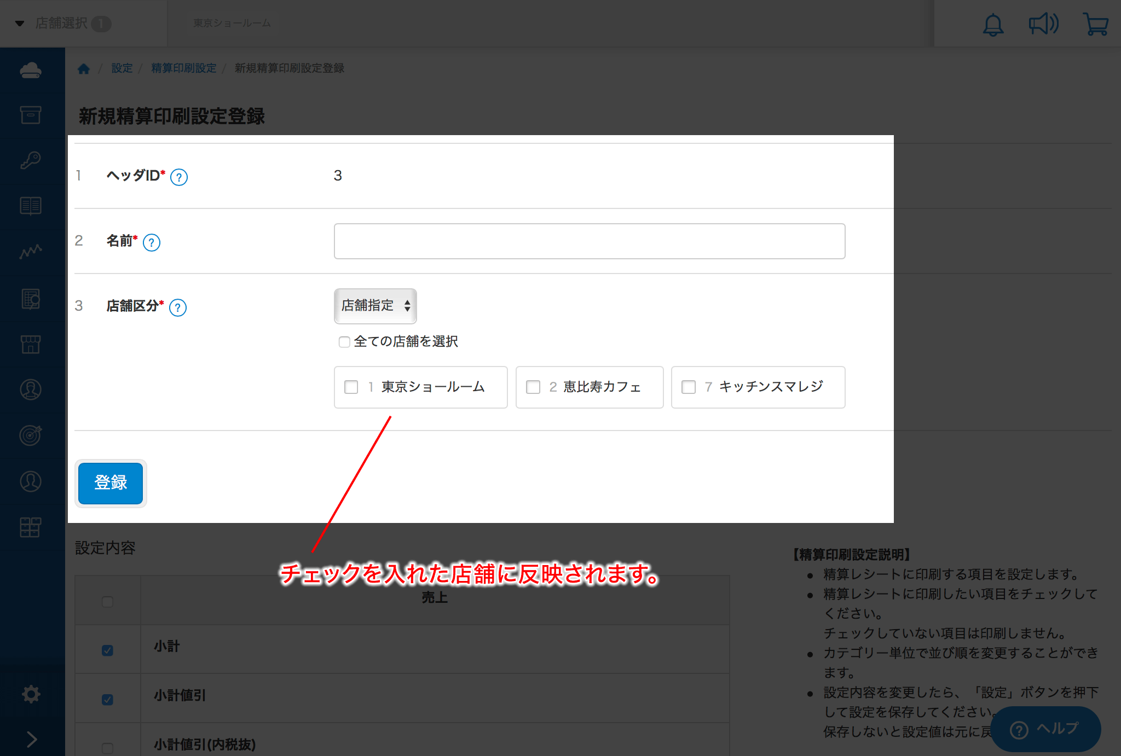Click the 登録 button
1121x756 pixels.
click(111, 483)
